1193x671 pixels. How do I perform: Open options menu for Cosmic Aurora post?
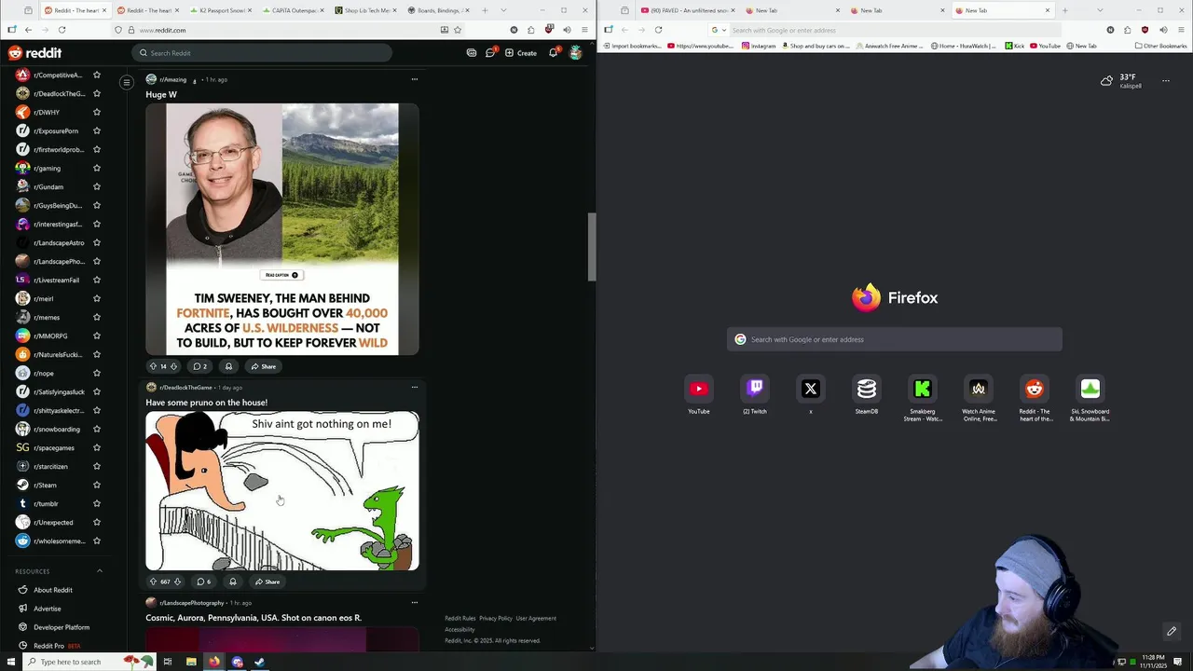(415, 602)
